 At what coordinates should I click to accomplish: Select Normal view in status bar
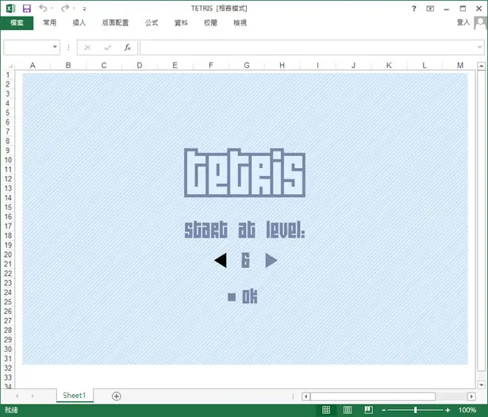[326, 410]
